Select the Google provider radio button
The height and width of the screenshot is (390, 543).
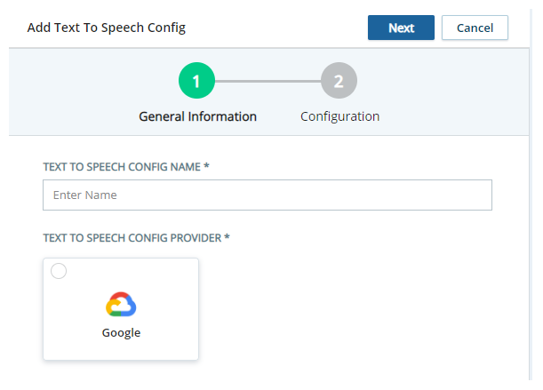pos(59,271)
